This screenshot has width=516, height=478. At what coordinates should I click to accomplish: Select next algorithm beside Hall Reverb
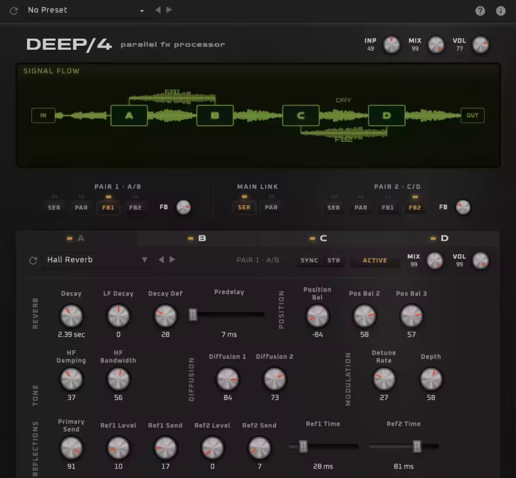170,260
